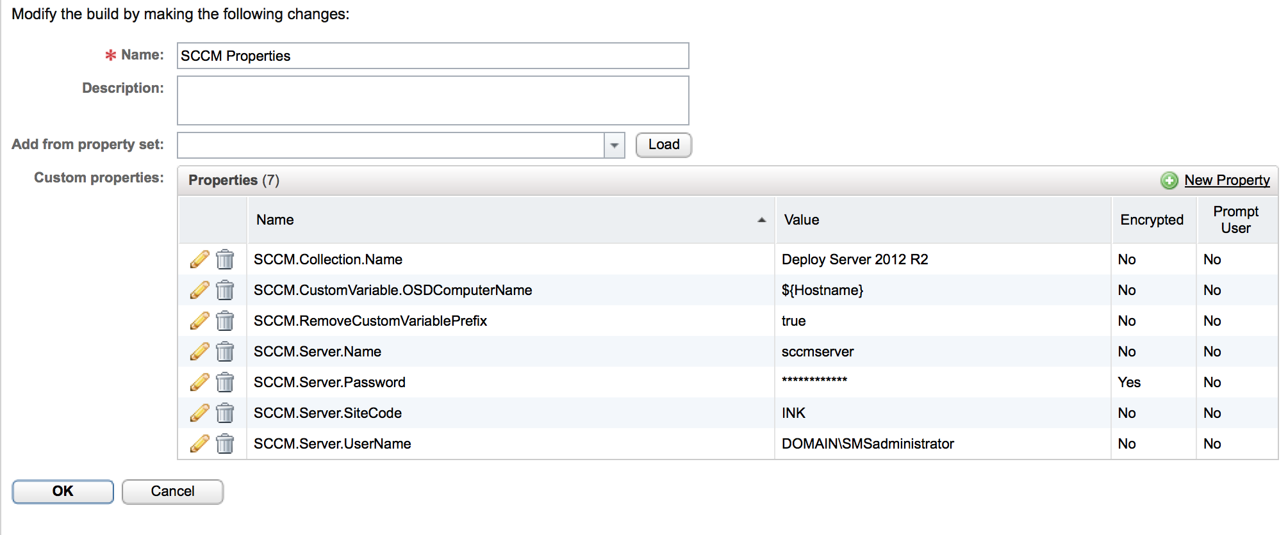Click the green plus New Property icon
The height and width of the screenshot is (535, 1288).
pos(1169,180)
